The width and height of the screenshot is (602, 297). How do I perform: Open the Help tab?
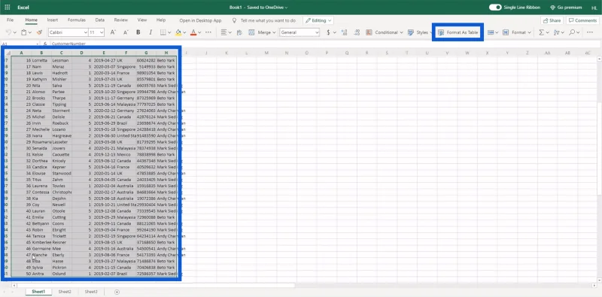tap(161, 20)
